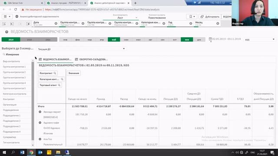Toggle month янв filter
The height and width of the screenshot is (156, 278).
65,39
